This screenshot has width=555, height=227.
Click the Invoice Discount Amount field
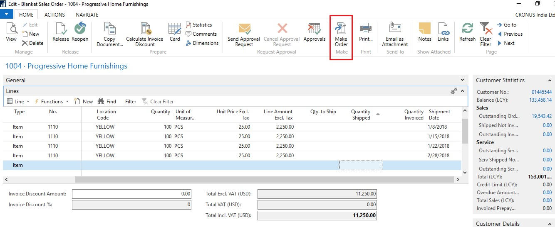point(131,194)
